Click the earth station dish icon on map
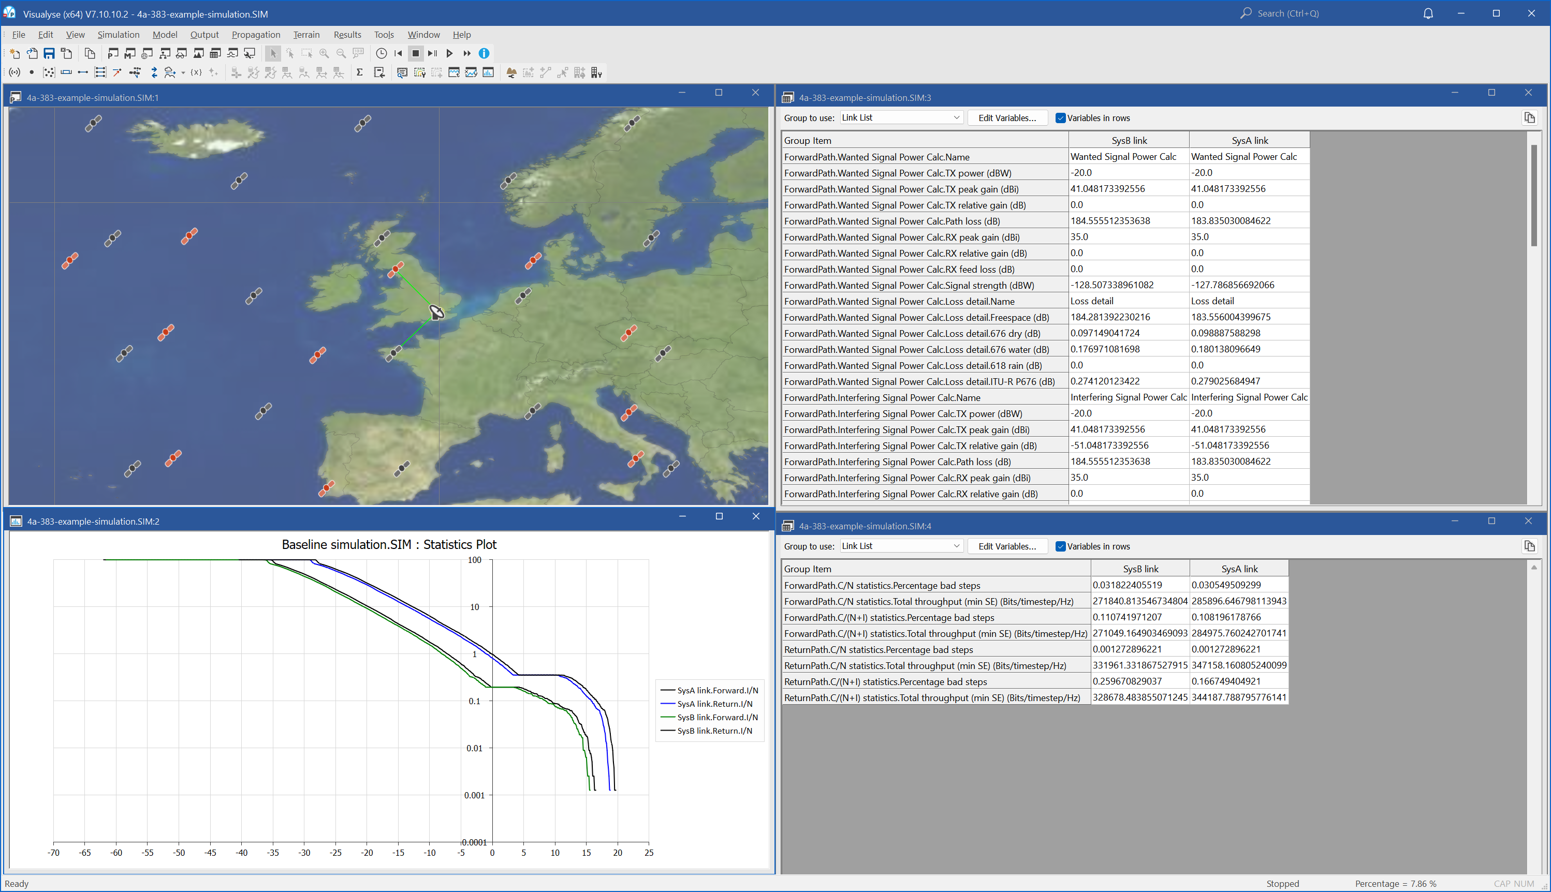The width and height of the screenshot is (1551, 892). point(436,312)
